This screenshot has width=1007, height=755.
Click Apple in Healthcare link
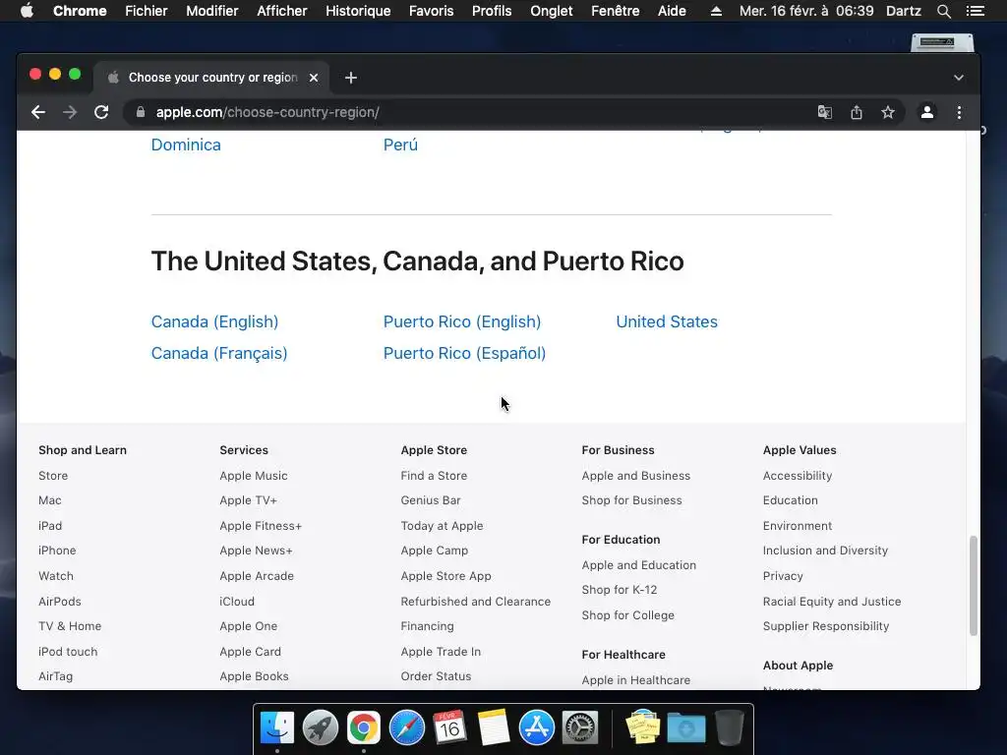click(636, 680)
